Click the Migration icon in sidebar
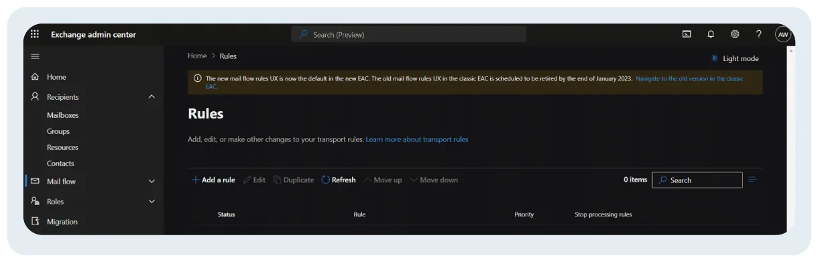The width and height of the screenshot is (818, 262). tap(36, 222)
